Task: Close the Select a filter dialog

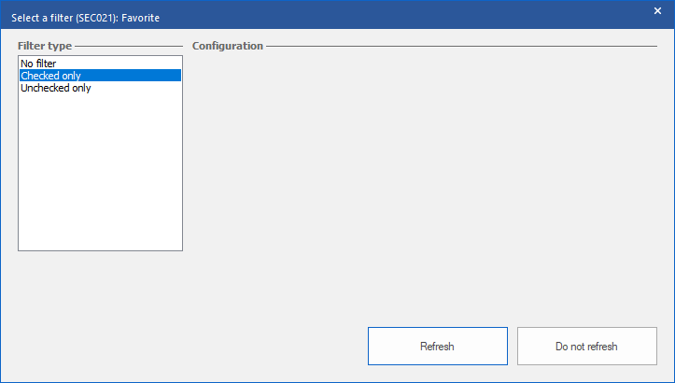Action: (x=657, y=10)
